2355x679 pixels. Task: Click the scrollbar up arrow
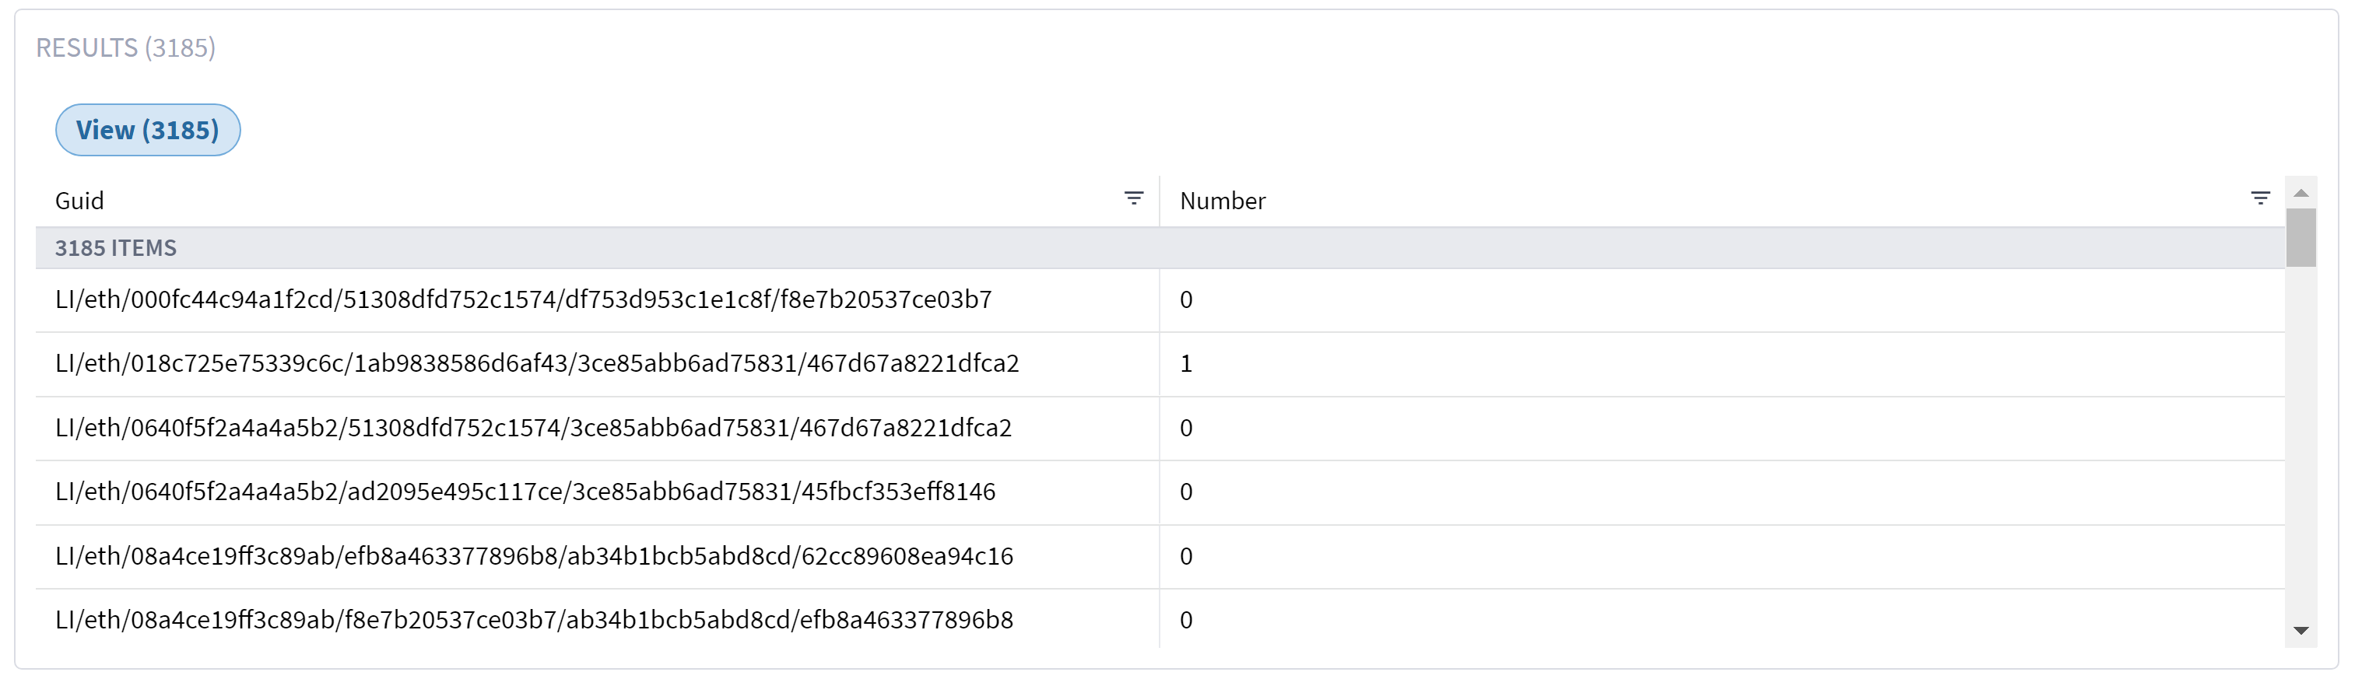click(2301, 193)
